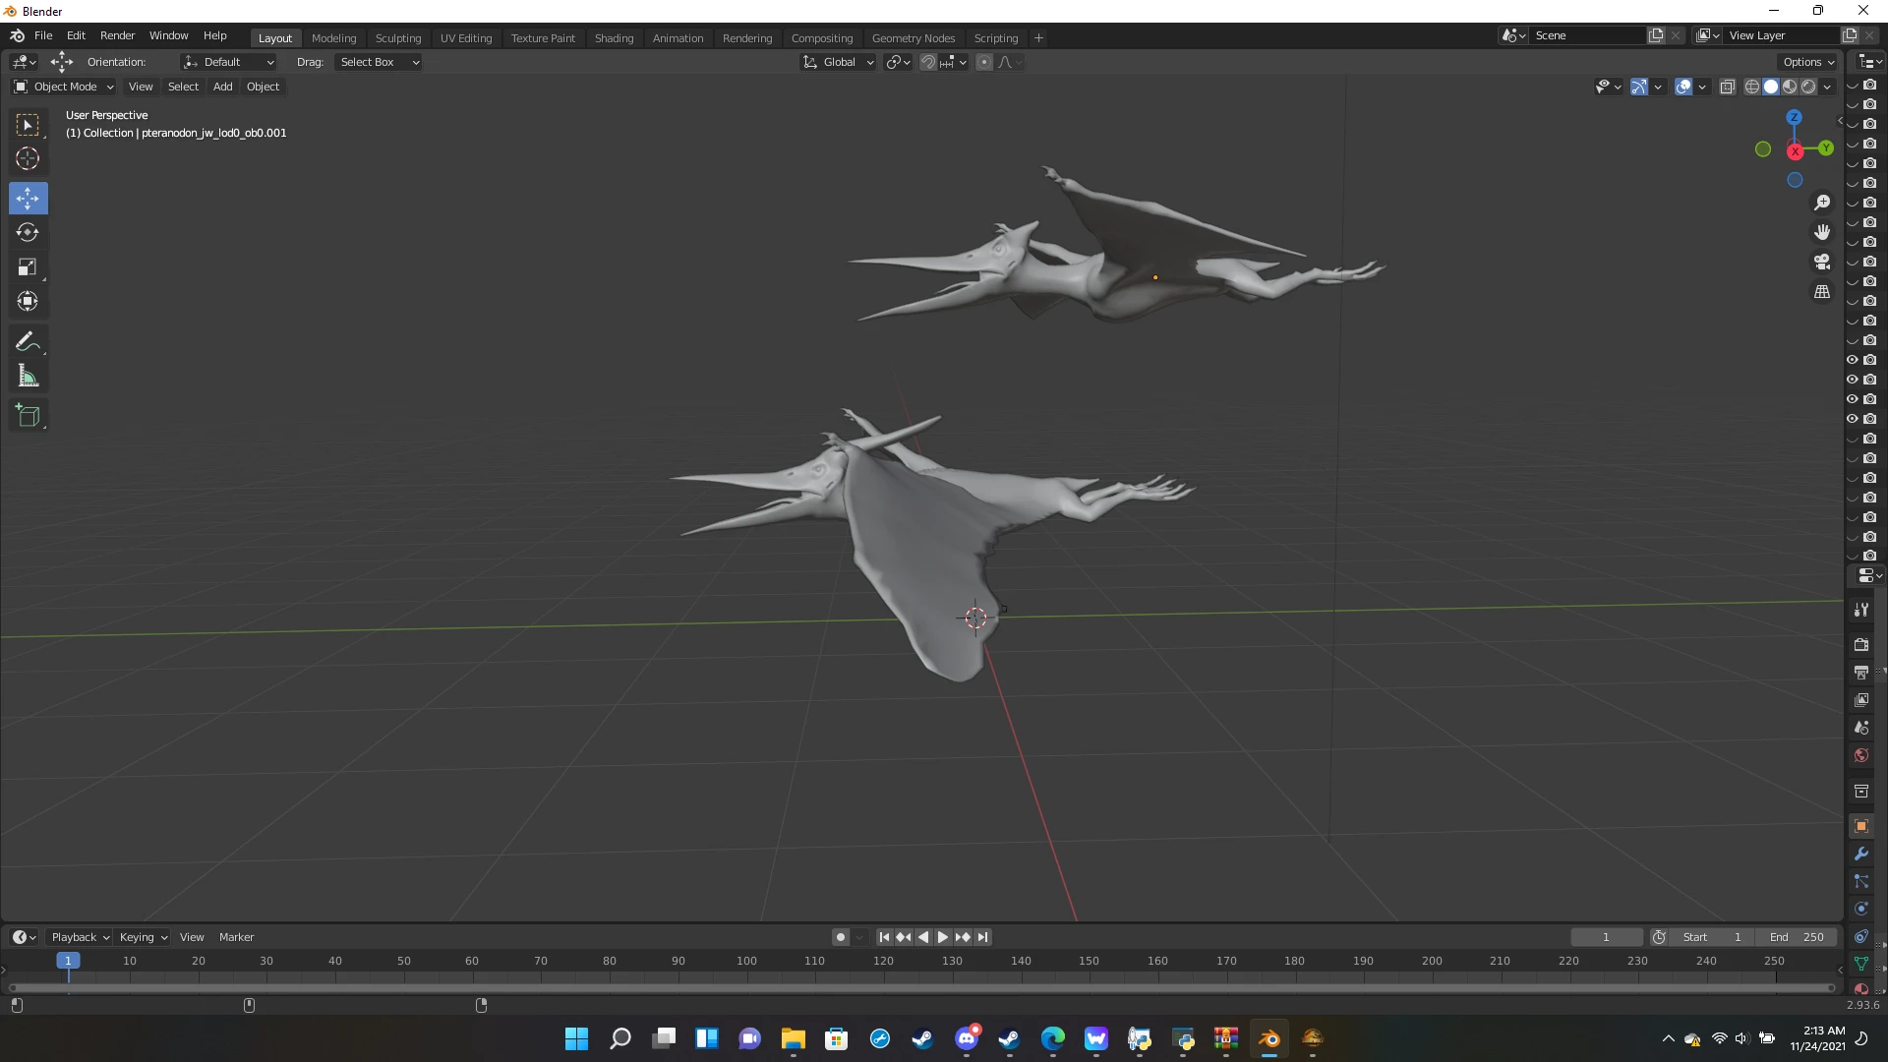Toggle auto keying record button

[x=840, y=937]
